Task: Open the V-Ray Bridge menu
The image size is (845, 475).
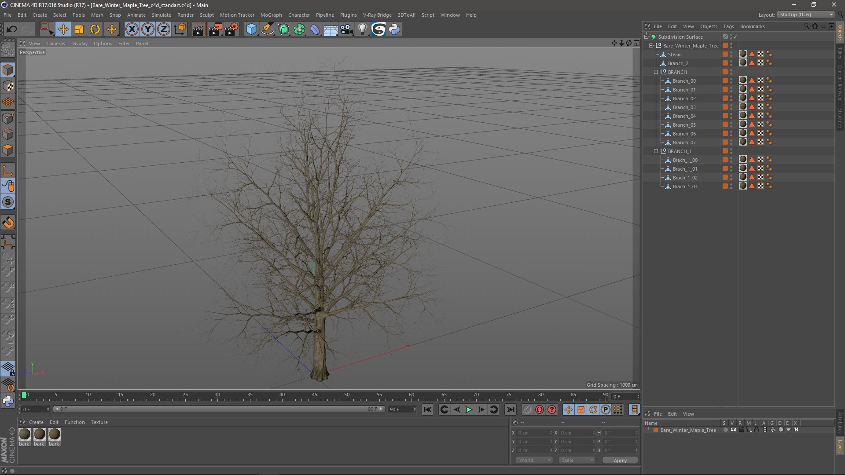Action: pyautogui.click(x=377, y=15)
